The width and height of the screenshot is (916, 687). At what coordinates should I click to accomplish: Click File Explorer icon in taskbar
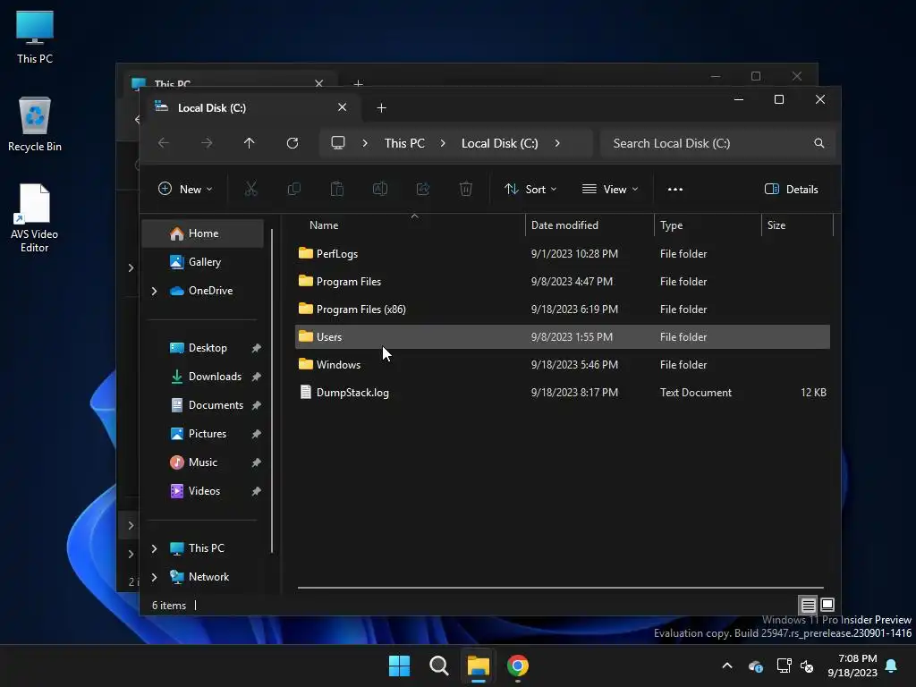point(478,666)
